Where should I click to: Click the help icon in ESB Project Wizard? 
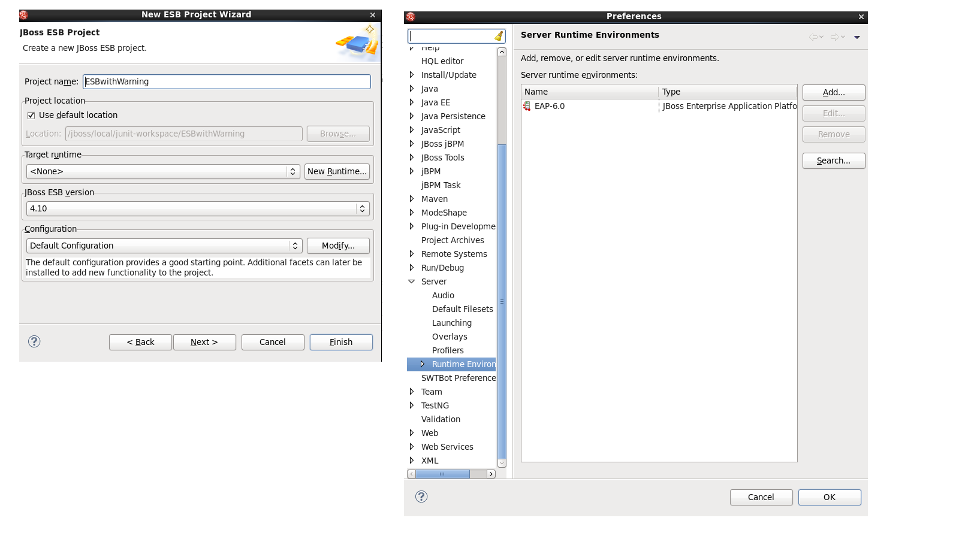pyautogui.click(x=34, y=341)
